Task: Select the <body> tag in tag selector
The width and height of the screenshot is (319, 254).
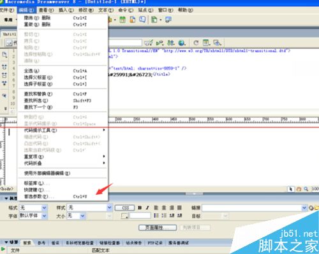Action: (x=7, y=188)
